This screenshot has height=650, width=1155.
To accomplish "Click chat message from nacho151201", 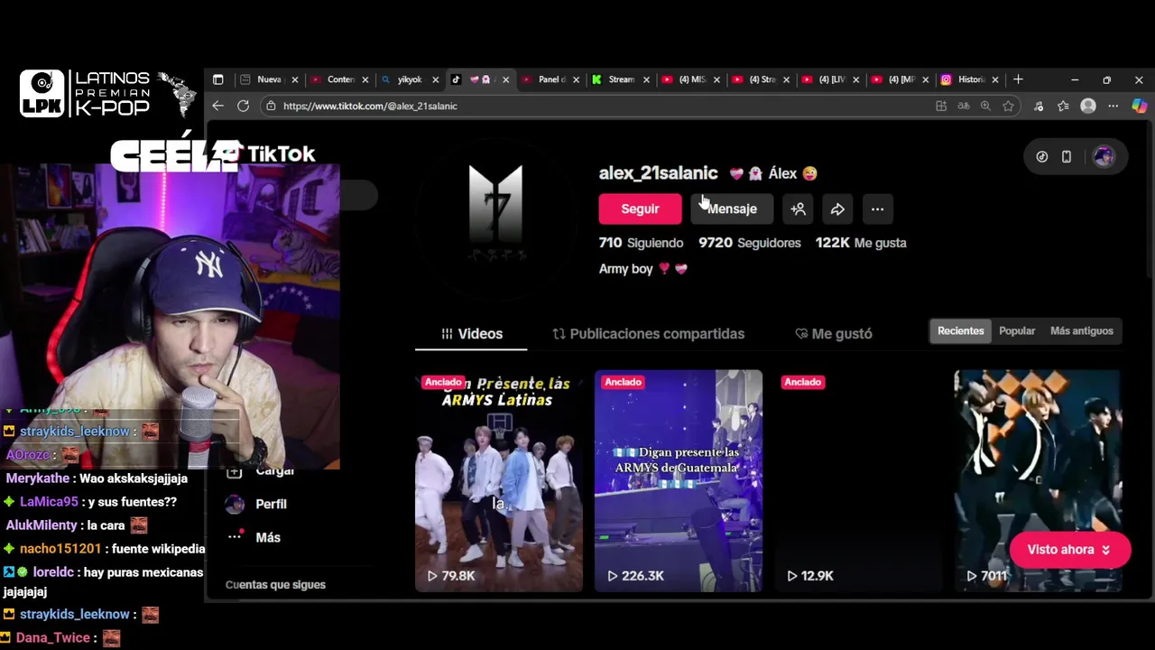I will (x=104, y=549).
